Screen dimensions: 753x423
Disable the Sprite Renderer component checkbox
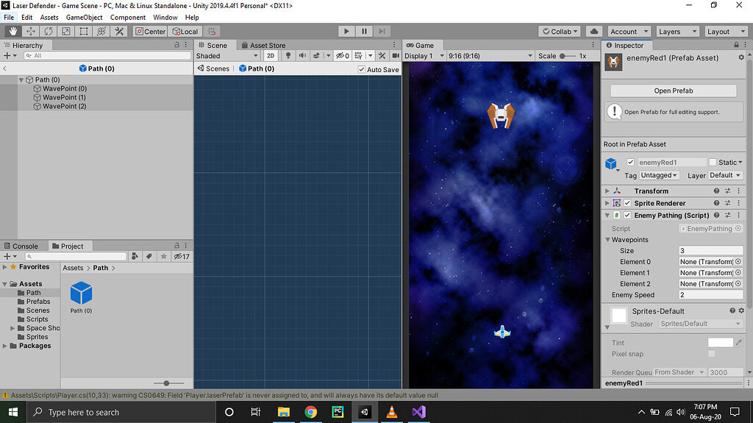click(x=627, y=203)
